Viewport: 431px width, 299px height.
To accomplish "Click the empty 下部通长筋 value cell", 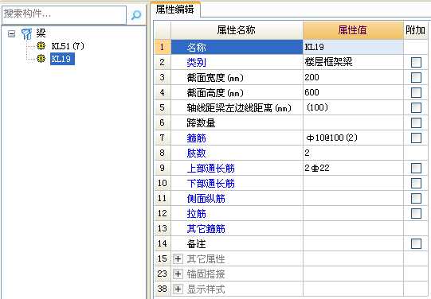I will click(x=353, y=183).
